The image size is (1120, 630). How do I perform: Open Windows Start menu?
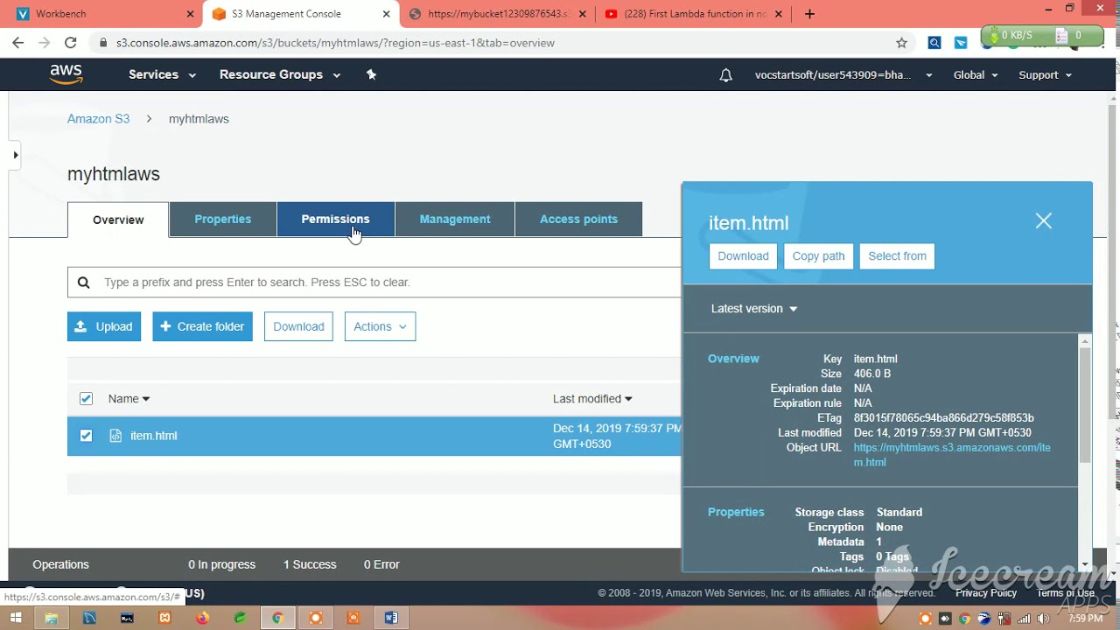(x=15, y=618)
